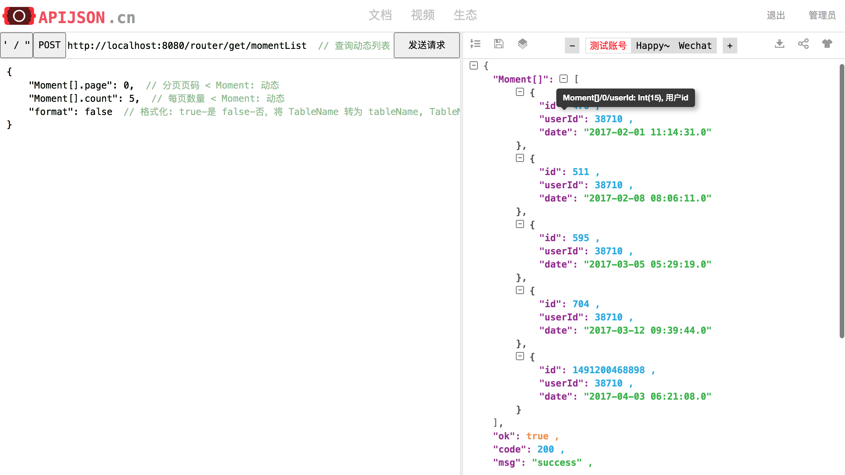Collapse Moment object with id 595

tap(520, 224)
